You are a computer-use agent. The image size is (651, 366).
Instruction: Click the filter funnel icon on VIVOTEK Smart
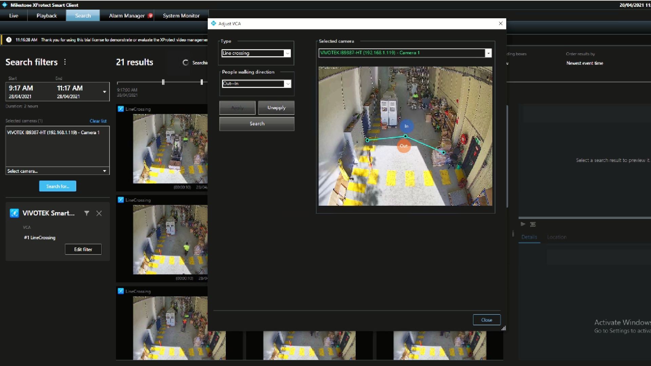(x=87, y=213)
